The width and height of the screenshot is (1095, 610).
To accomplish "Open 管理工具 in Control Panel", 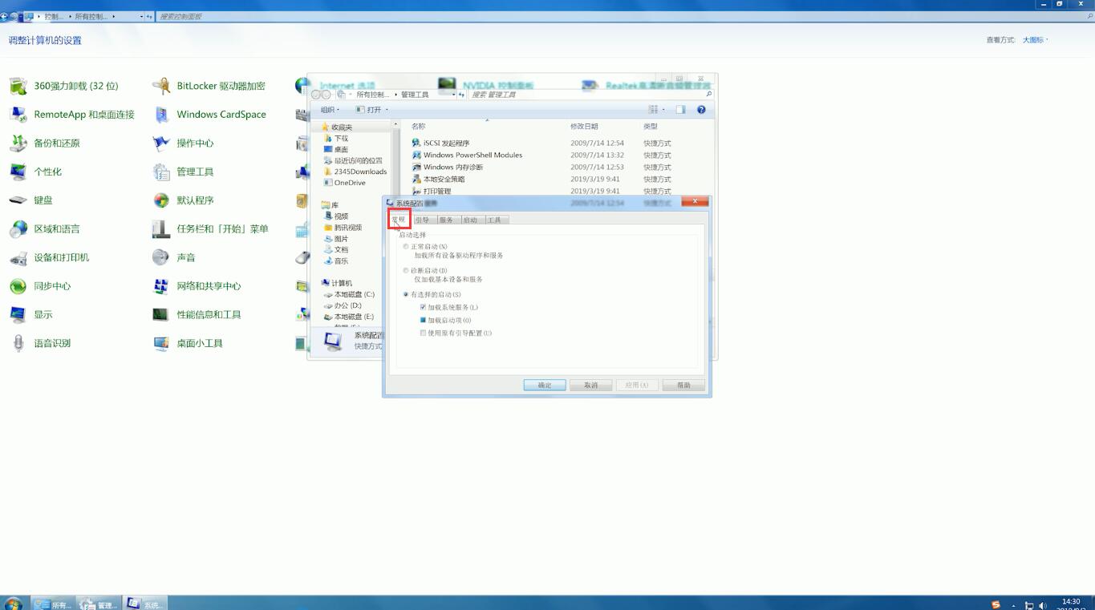I will click(x=183, y=172).
